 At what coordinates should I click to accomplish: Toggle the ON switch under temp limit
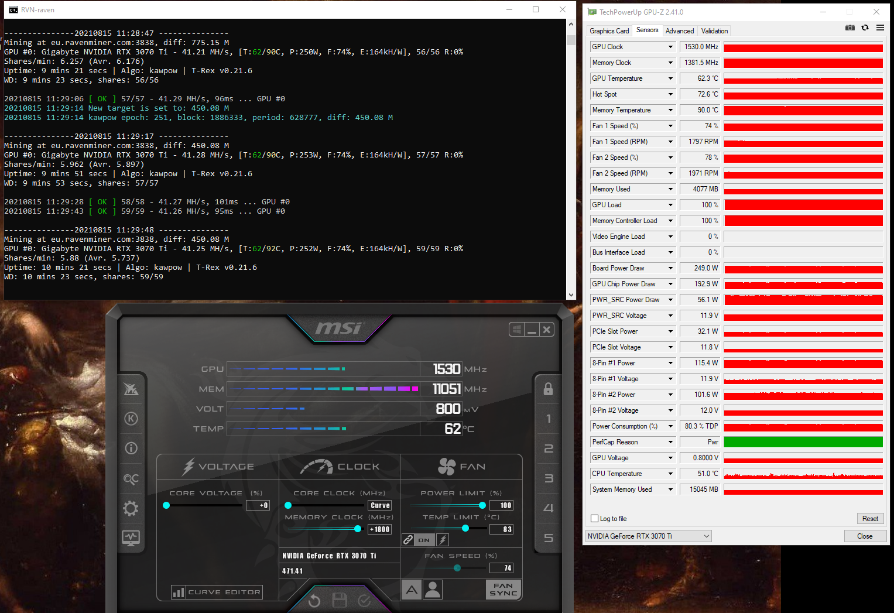(x=424, y=540)
